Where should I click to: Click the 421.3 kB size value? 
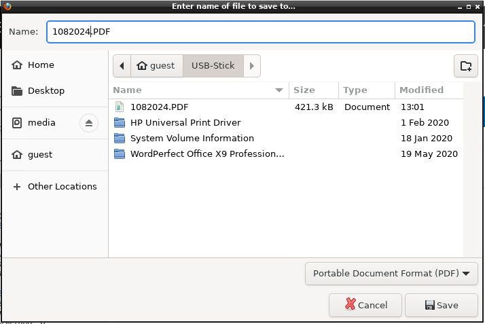click(x=314, y=107)
